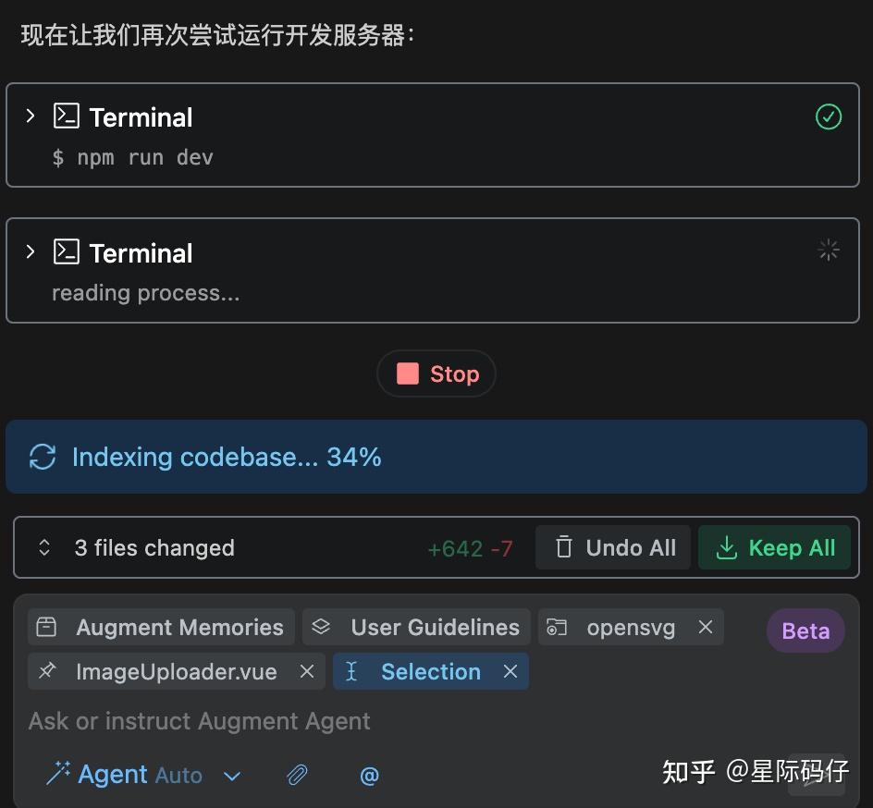Click the first Terminal icon
Screen dimensions: 873x808
[x=66, y=116]
